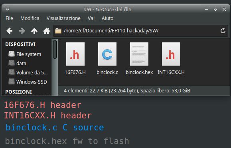
Task: Select the 16F676.H header file icon
Action: pyautogui.click(x=75, y=54)
